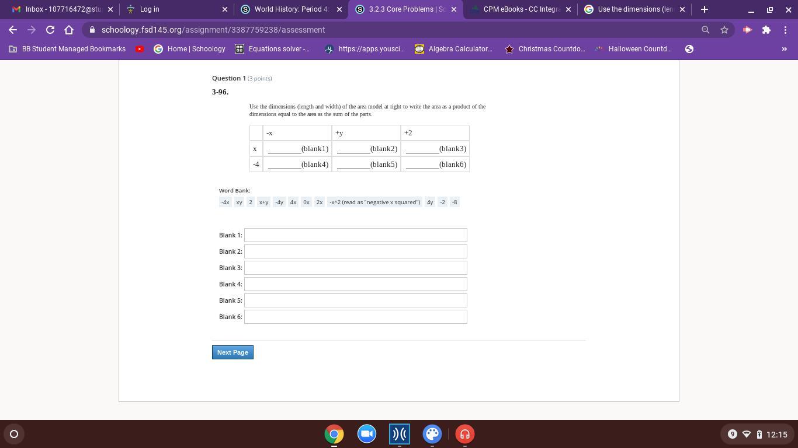Reload the Schoology page
798x448 pixels.
50,30
